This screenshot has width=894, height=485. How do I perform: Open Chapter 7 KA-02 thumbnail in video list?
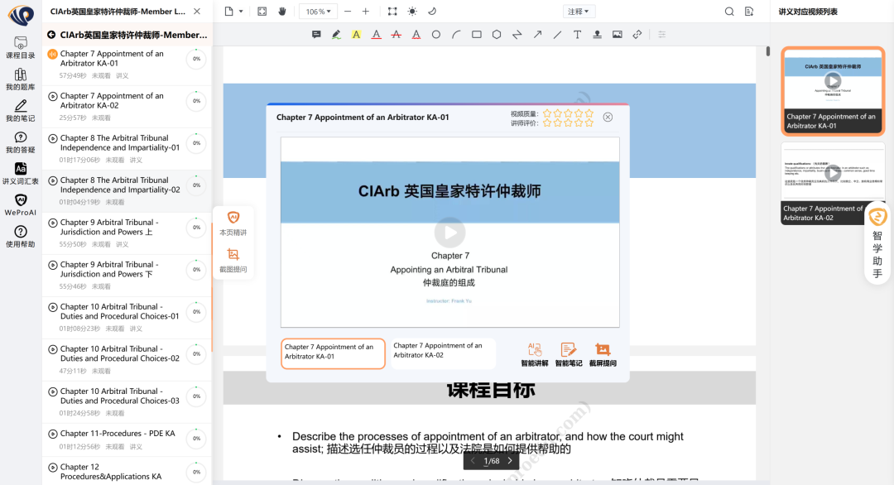coord(833,183)
